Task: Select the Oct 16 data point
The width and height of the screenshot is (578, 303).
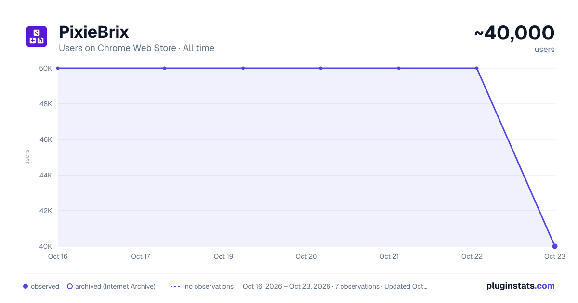Action: pyautogui.click(x=58, y=68)
